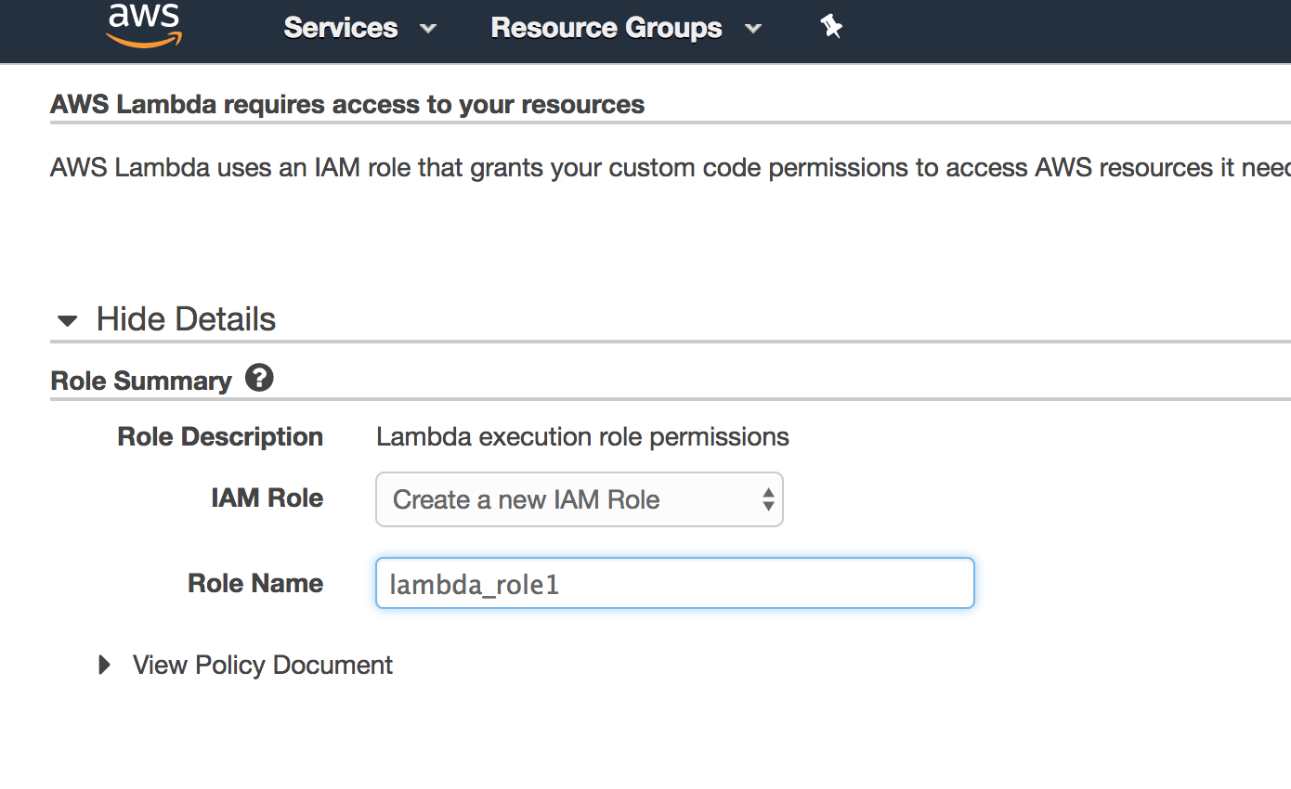Image resolution: width=1291 pixels, height=789 pixels.
Task: Click the Lambda execution role permissions text
Action: 582,436
